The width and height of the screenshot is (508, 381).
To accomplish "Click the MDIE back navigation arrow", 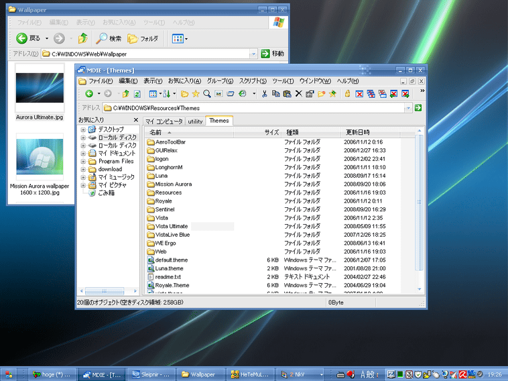I will [89, 94].
